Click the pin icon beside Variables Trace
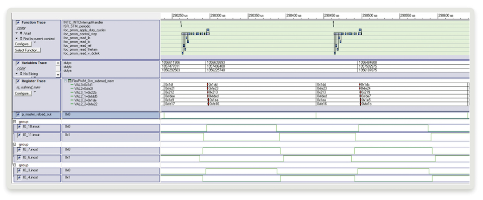Viewport: 483px width, 200px height. (18, 63)
